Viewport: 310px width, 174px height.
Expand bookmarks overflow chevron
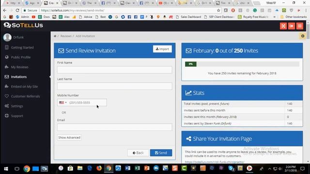[275, 17]
